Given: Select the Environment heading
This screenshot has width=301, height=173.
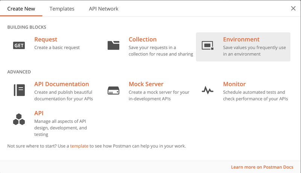Looking at the screenshot, I should coord(241,39).
